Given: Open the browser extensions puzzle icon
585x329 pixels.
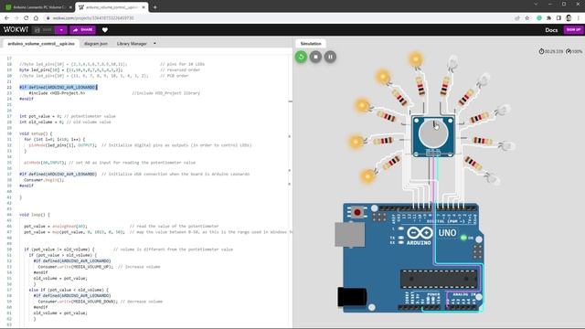Looking at the screenshot, I should click(548, 18).
